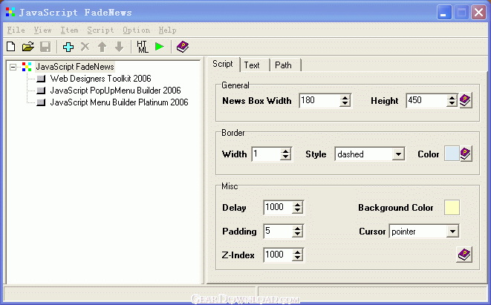The image size is (491, 305).
Task: Add a new item with plus icon
Action: pyautogui.click(x=68, y=47)
